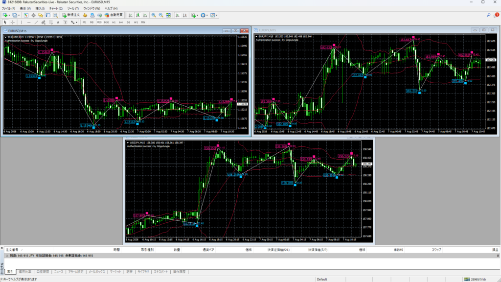Expand the new chart dropdown arrow
The image size is (501, 282).
coord(9,15)
